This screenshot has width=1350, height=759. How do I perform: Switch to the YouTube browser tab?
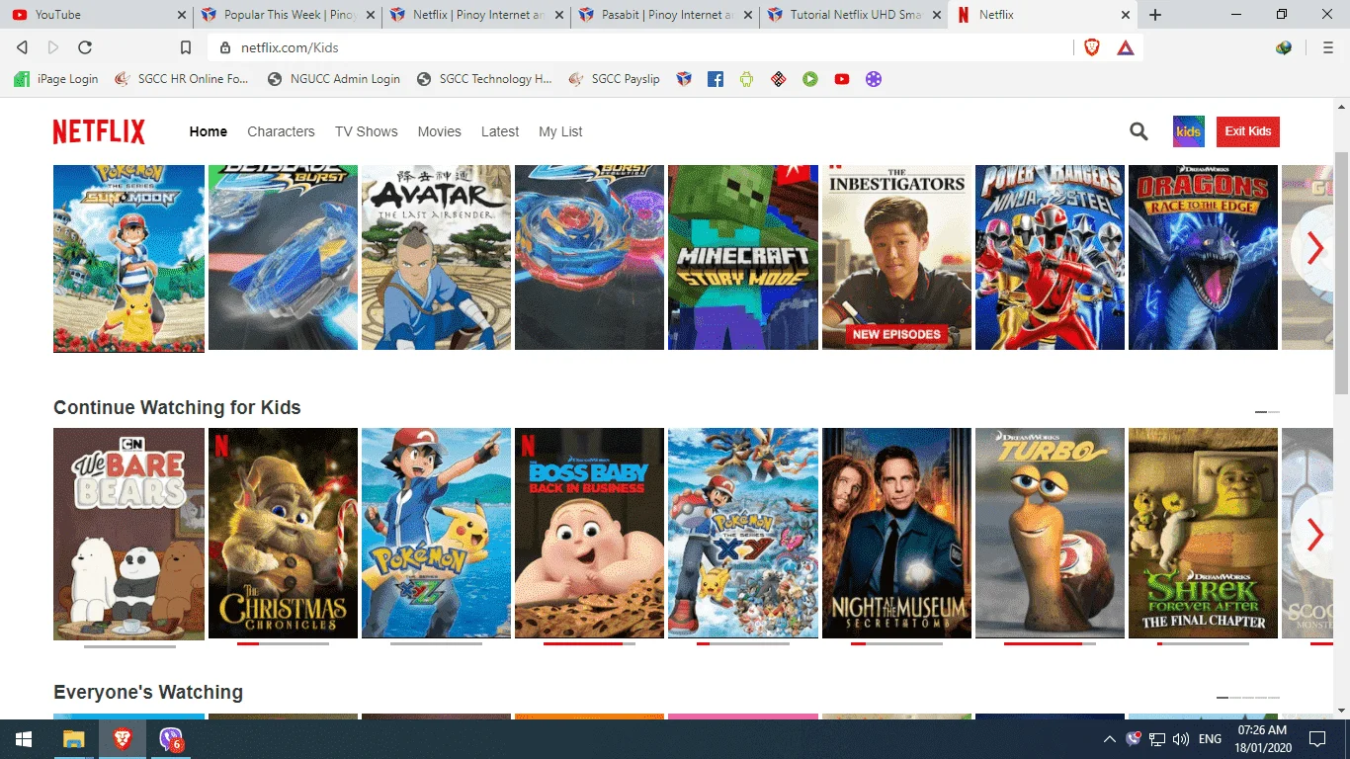pyautogui.click(x=96, y=15)
